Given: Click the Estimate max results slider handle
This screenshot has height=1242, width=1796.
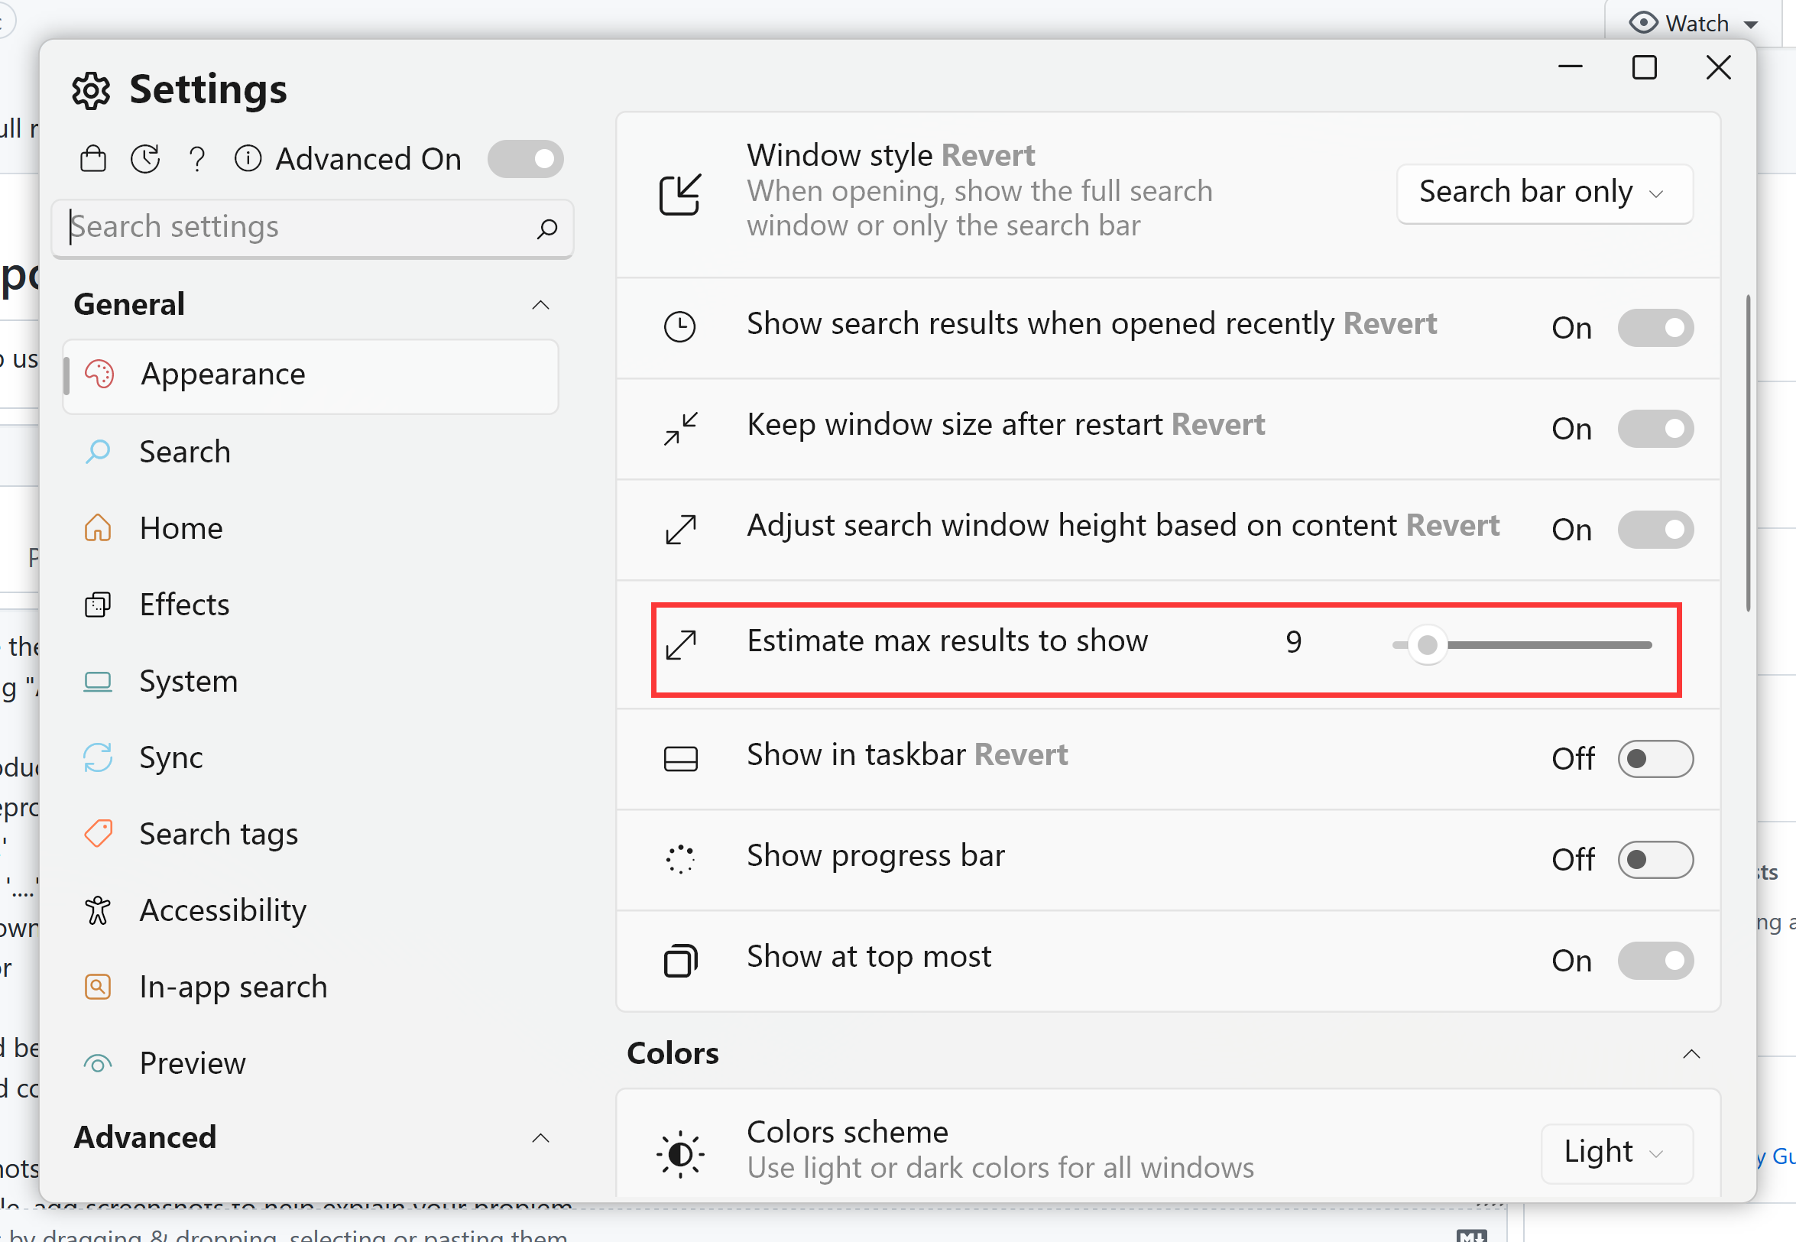Looking at the screenshot, I should (x=1427, y=645).
